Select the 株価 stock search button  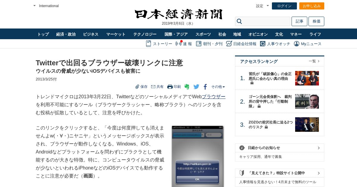pos(316,21)
